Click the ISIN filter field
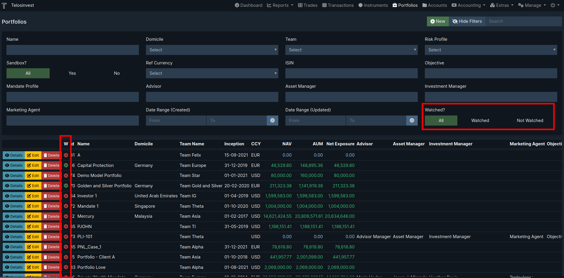 point(352,73)
